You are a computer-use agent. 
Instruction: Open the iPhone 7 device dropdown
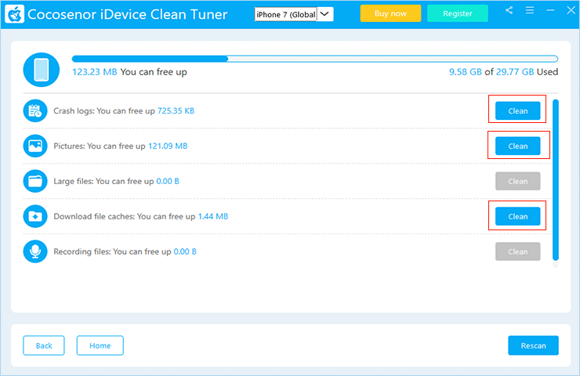(294, 14)
